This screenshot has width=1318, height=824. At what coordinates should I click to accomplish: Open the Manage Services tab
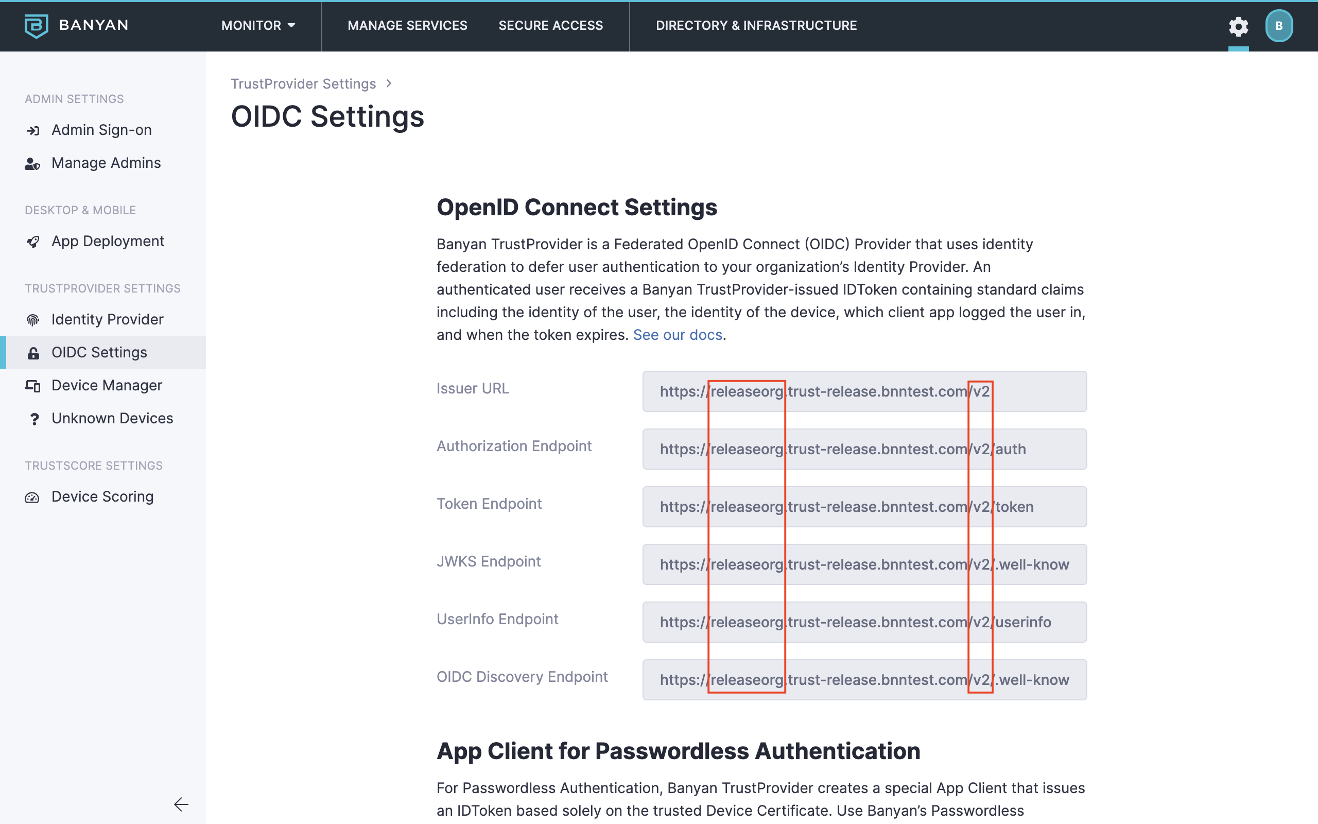point(407,26)
